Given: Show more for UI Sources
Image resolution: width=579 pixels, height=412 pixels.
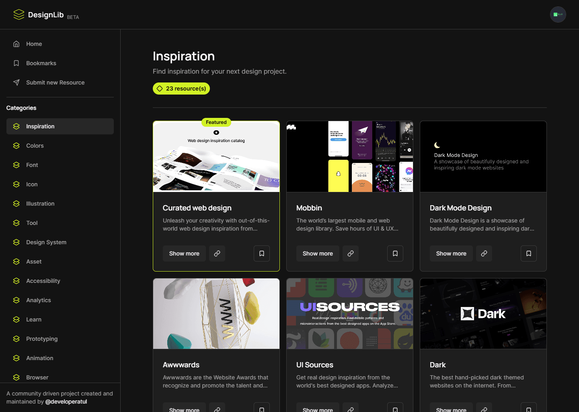Looking at the screenshot, I should (318, 408).
